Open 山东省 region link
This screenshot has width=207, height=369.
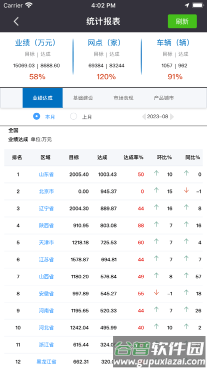coord(46,174)
